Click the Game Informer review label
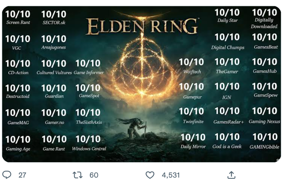Image resolution: width=284 pixels, height=184 pixels. click(89, 73)
